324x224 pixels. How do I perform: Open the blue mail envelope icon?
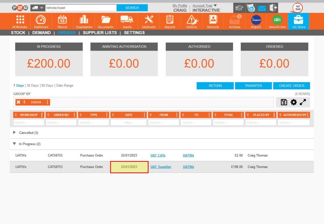click(262, 8)
